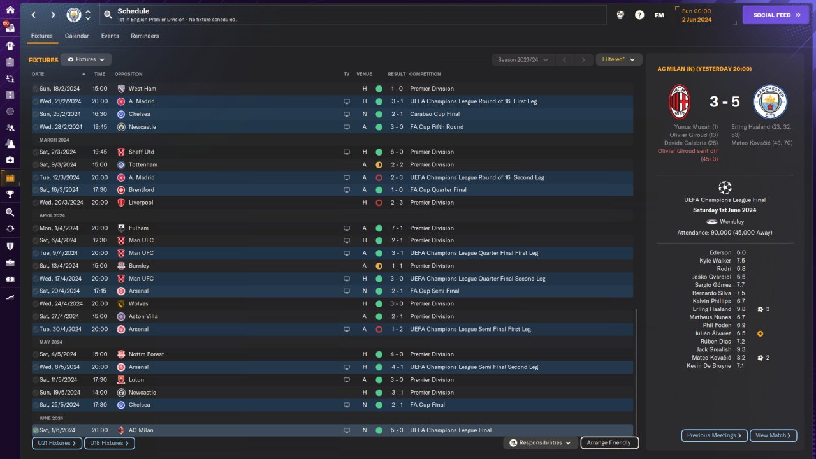Open the Fixtures view dropdown
The image size is (816, 459).
click(x=86, y=59)
